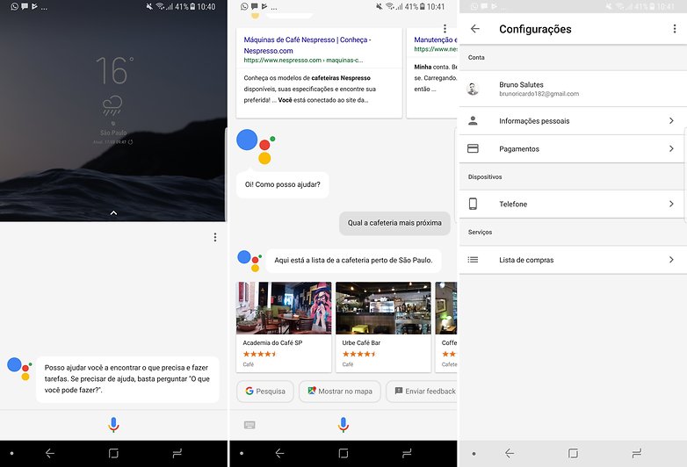Image resolution: width=687 pixels, height=467 pixels.
Task: Tap the 'Oi! Como posso ajudar?' bubble
Action: pos(283,184)
